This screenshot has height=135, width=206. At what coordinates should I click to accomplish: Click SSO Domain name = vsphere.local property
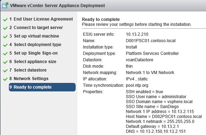tap(159, 102)
